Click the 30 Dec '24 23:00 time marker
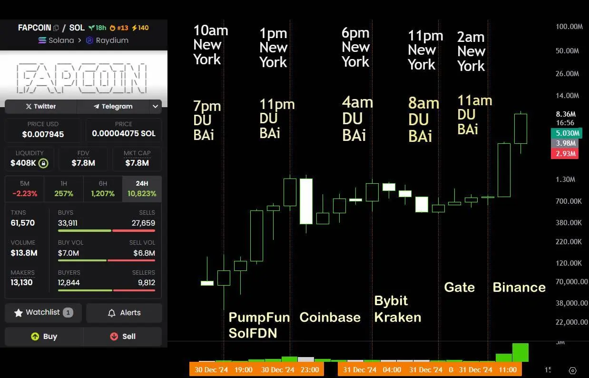 click(290, 369)
